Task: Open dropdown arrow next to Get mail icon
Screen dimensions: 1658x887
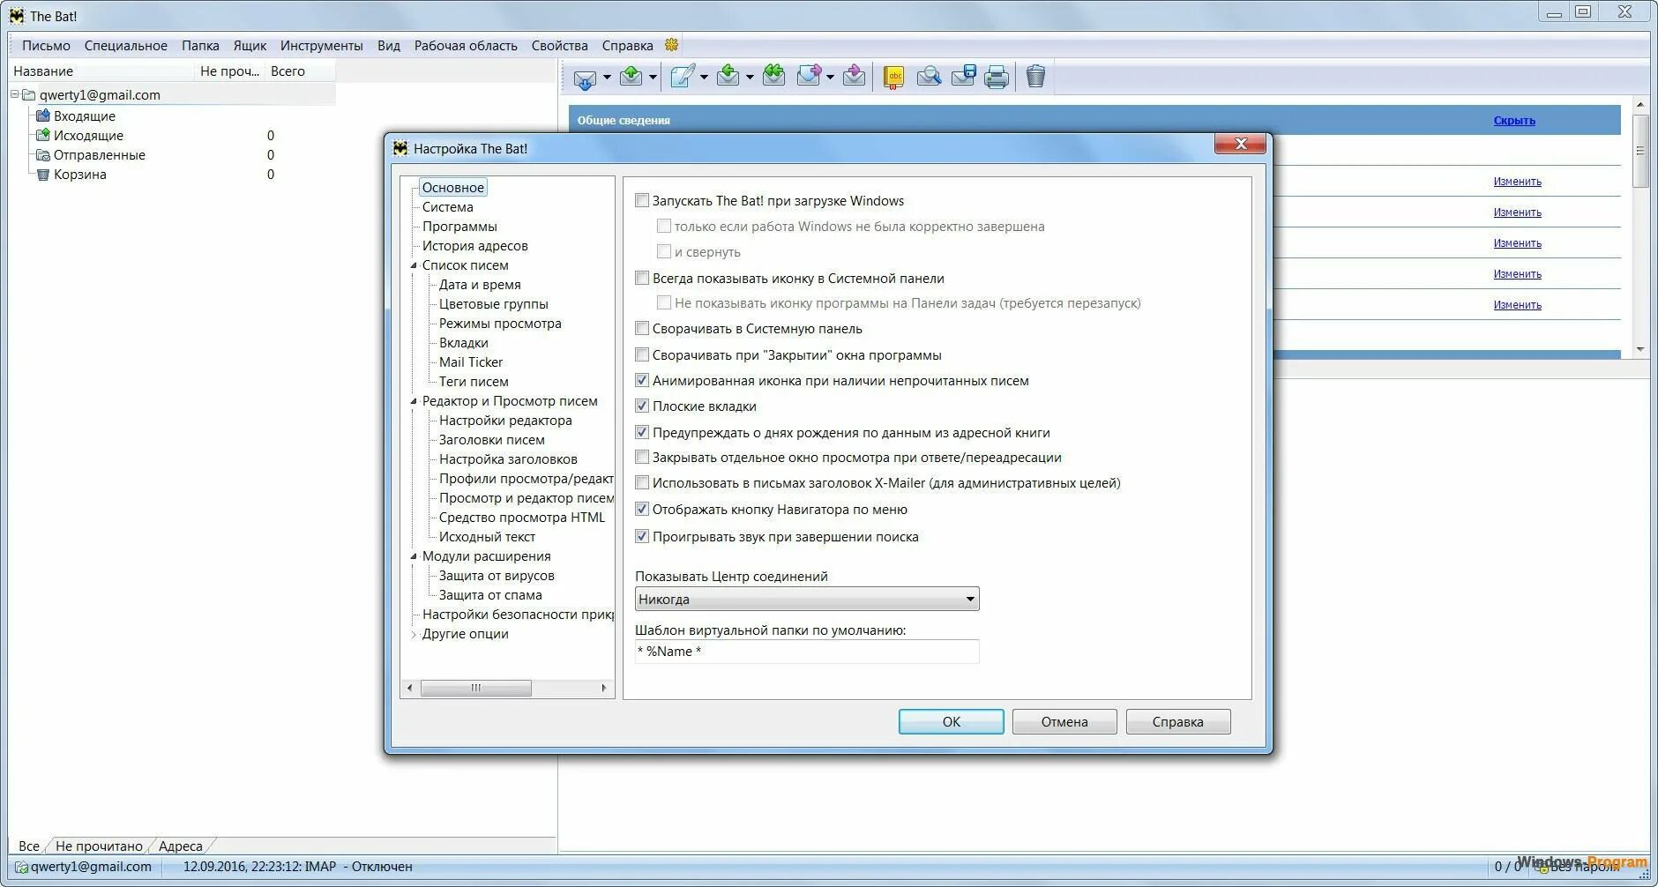Action: click(x=607, y=78)
